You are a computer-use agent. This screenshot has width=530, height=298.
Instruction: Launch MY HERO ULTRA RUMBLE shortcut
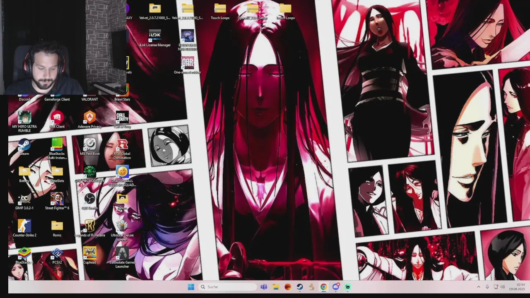pos(24,122)
